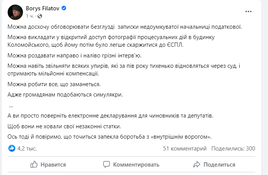The image size is (268, 175).
Task: Click the thumbs-up icon beside Нравится
Action: (x=34, y=165)
